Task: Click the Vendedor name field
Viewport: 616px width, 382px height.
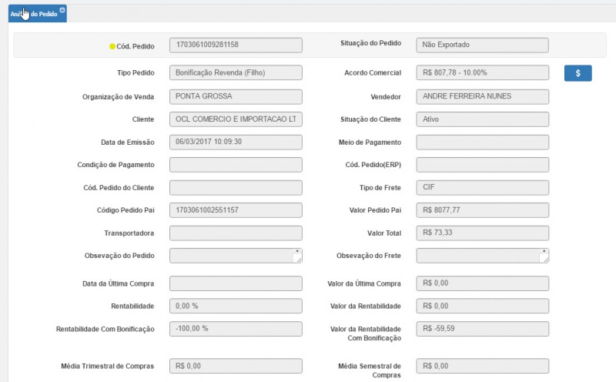Action: pos(482,96)
